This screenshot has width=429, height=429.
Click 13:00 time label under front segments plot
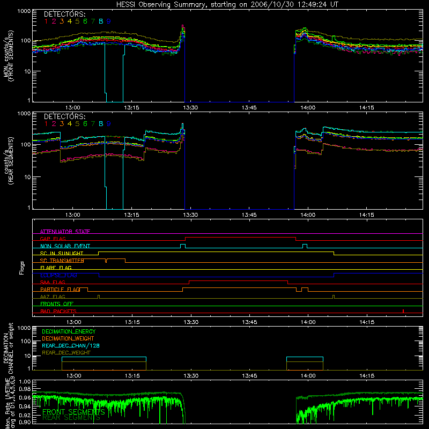[73, 108]
